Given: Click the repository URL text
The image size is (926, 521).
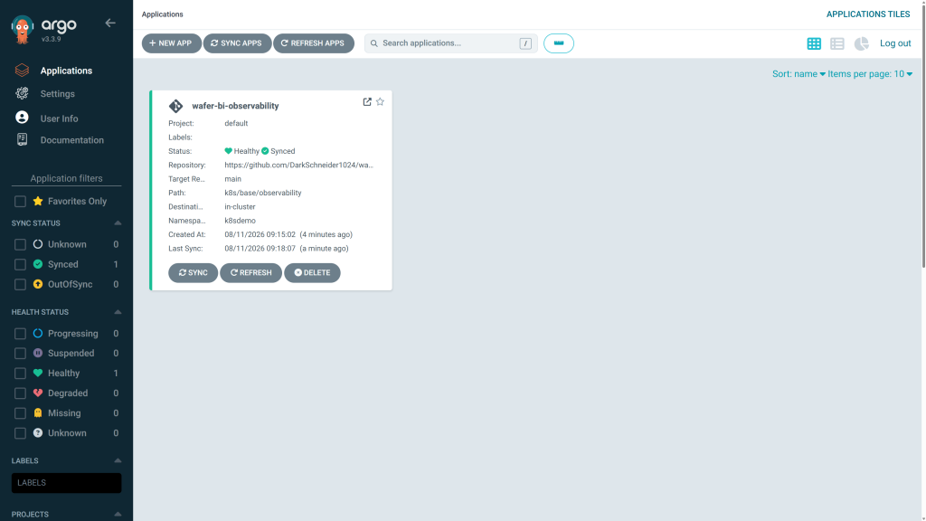Looking at the screenshot, I should [x=298, y=165].
